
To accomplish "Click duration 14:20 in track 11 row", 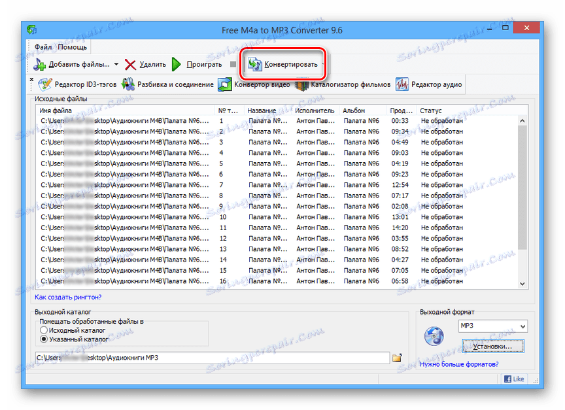I will 400,228.
